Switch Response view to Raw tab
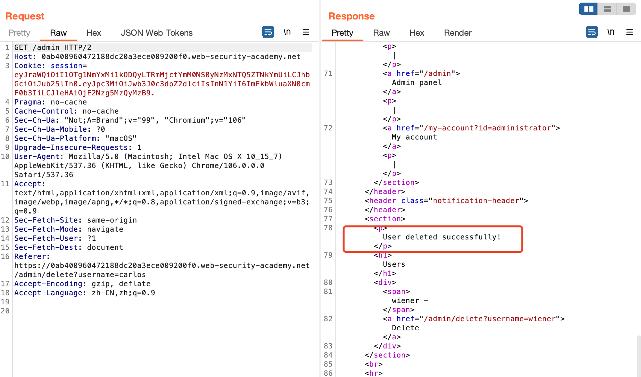 381,33
